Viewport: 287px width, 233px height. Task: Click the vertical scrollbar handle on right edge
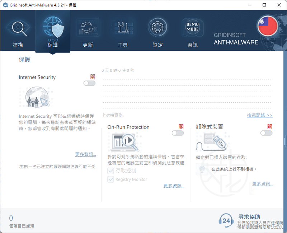click(285, 141)
